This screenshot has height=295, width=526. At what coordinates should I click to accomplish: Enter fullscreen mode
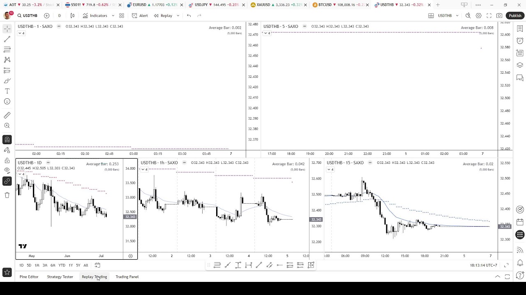[x=489, y=16]
